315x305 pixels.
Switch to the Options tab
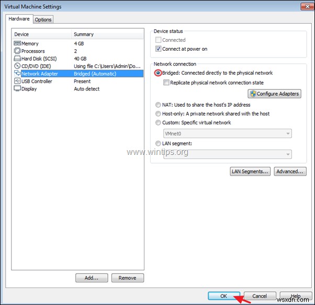[43, 19]
